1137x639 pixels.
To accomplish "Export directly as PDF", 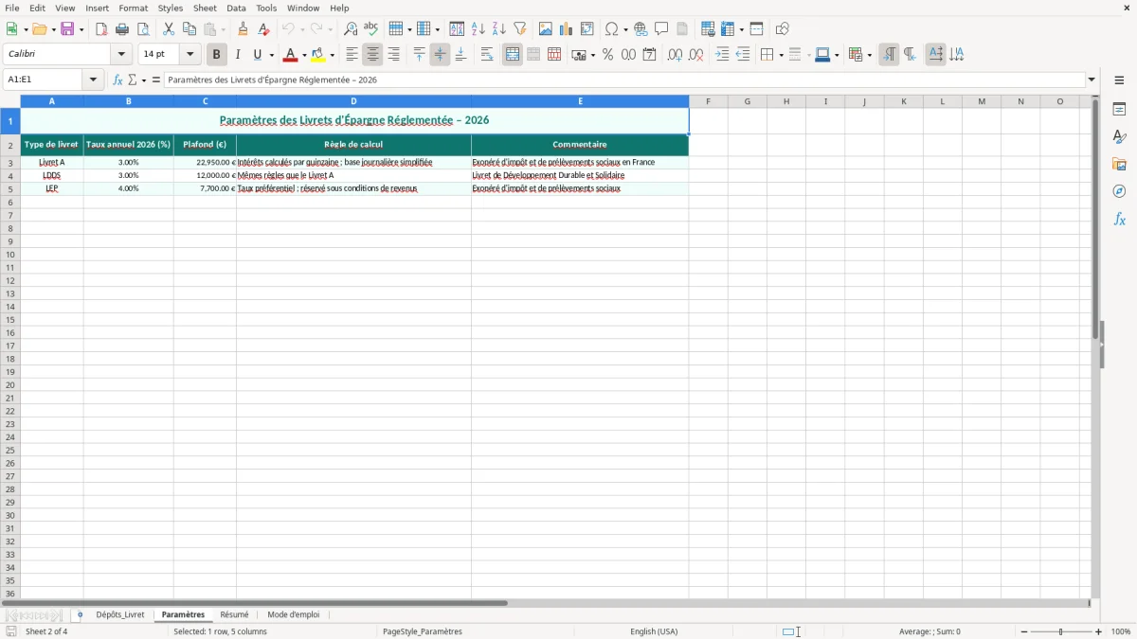I will tap(101, 29).
